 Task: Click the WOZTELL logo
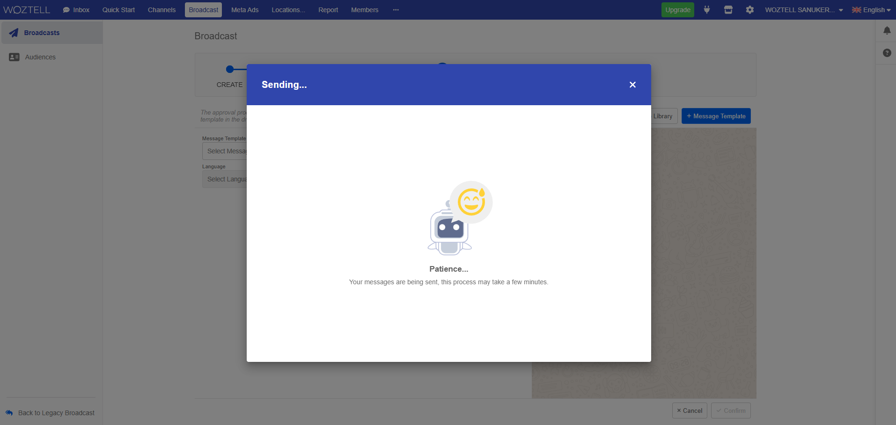click(x=27, y=10)
